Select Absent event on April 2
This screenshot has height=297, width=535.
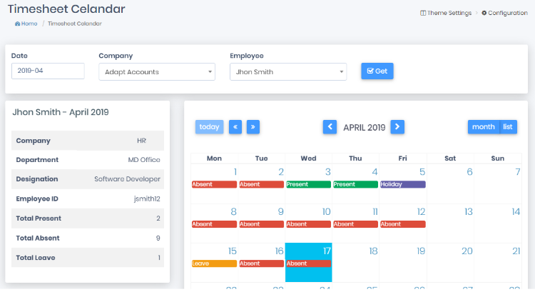pos(262,184)
